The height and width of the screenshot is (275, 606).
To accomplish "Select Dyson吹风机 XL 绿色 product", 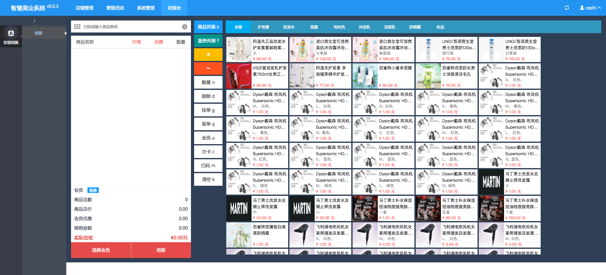I will click(447, 182).
